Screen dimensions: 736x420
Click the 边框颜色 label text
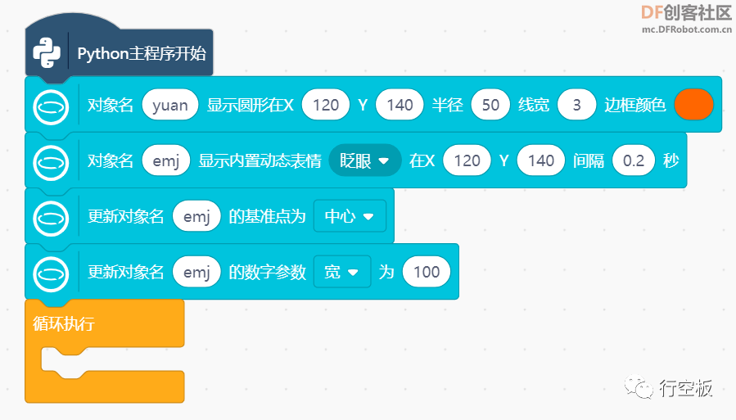[x=635, y=105]
